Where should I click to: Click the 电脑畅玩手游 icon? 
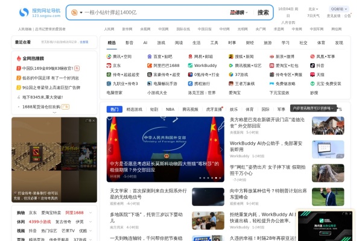pos(150,84)
